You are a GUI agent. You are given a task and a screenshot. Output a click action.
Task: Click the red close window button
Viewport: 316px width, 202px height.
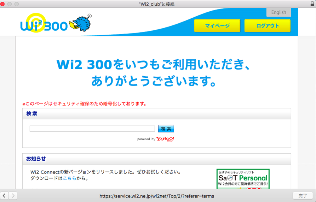click(2, 4)
